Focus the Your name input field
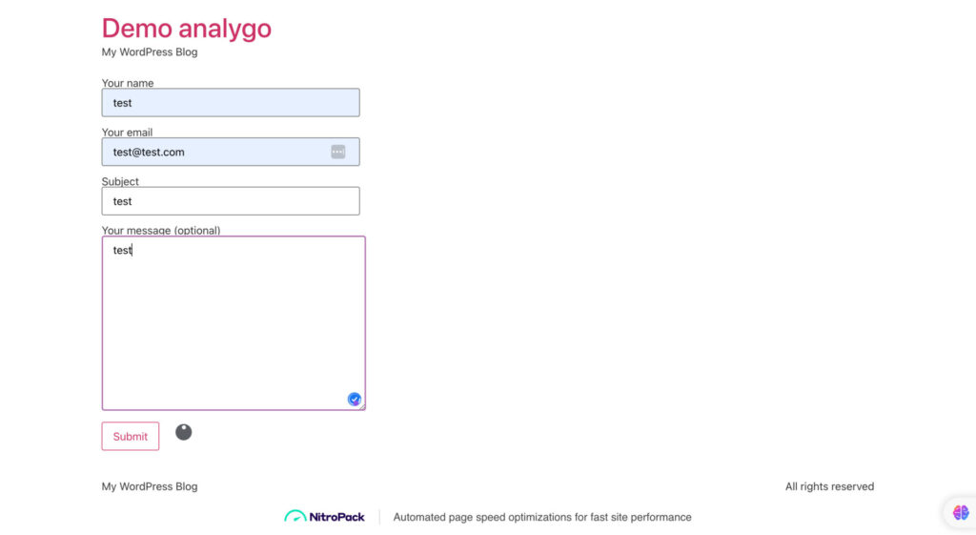The width and height of the screenshot is (976, 535). [231, 103]
